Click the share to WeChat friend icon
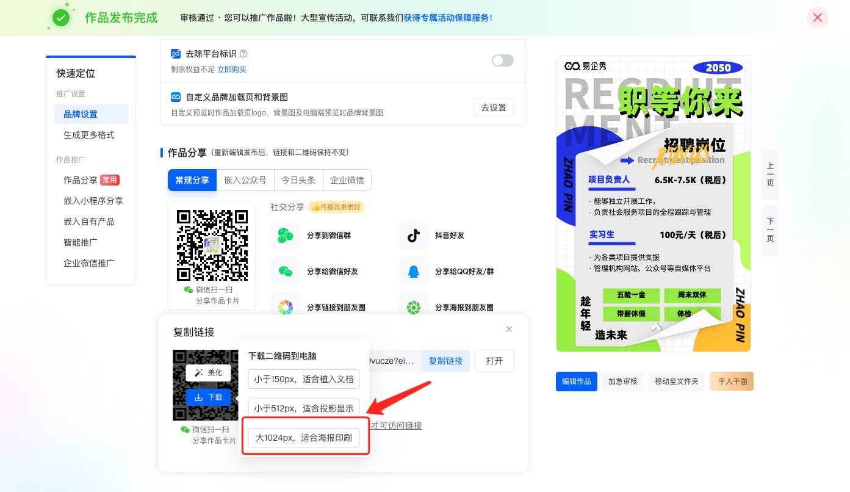Image resolution: width=850 pixels, height=492 pixels. pos(286,272)
